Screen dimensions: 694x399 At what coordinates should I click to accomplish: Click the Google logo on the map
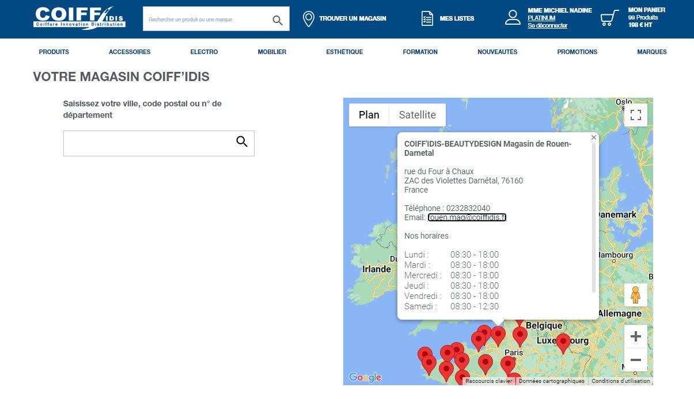tap(365, 377)
